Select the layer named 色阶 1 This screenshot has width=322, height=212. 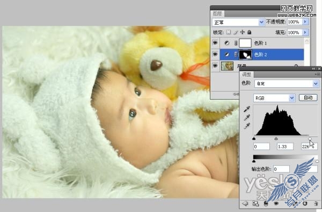click(260, 43)
